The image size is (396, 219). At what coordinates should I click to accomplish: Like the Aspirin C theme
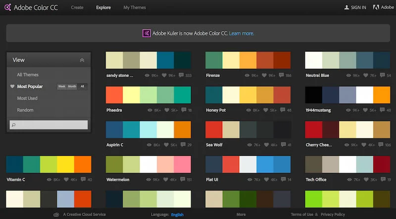coord(166,145)
